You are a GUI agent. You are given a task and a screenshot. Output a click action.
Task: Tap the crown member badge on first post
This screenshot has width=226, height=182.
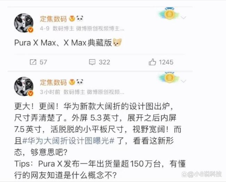click(72, 19)
